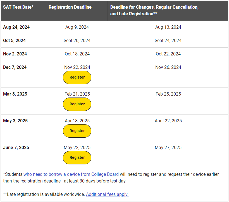Click the Feb 25, 2025 late registration date
The width and height of the screenshot is (229, 202).
pyautogui.click(x=168, y=94)
